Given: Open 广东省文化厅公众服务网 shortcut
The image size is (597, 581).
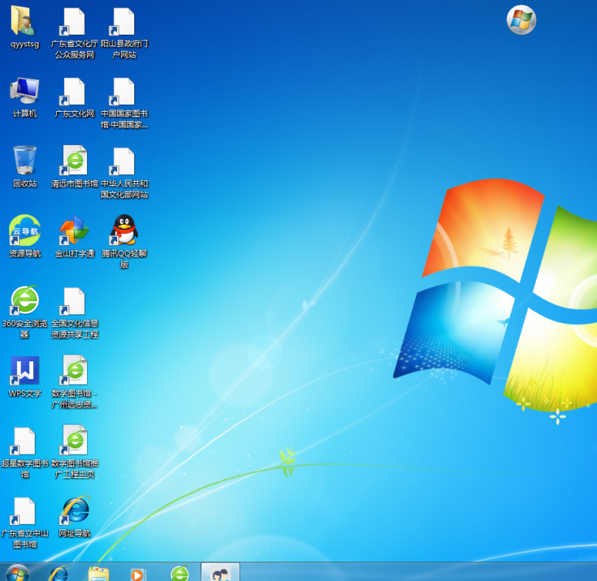Looking at the screenshot, I should click(74, 22).
